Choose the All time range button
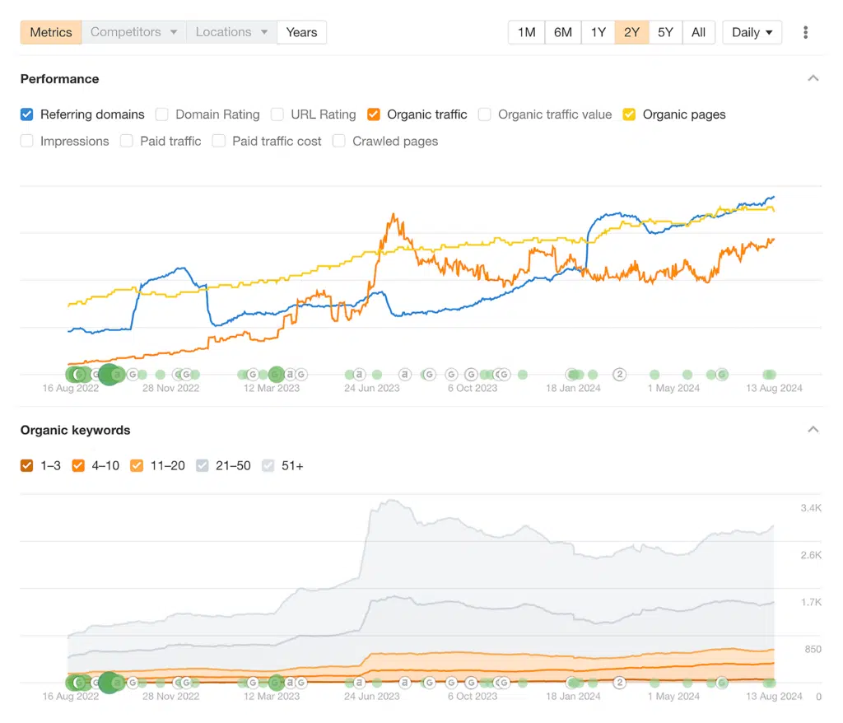 (698, 32)
